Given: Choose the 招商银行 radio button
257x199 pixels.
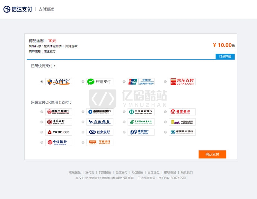Looking at the screenshot, I should (165, 112).
